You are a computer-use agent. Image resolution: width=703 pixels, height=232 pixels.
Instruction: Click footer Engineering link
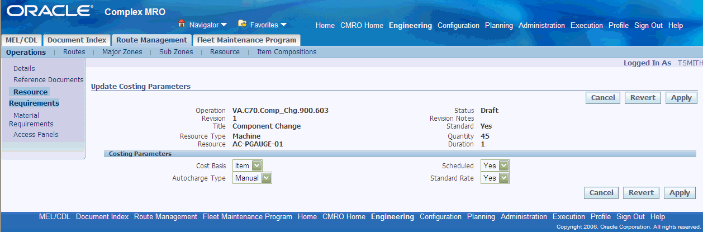[x=392, y=216]
